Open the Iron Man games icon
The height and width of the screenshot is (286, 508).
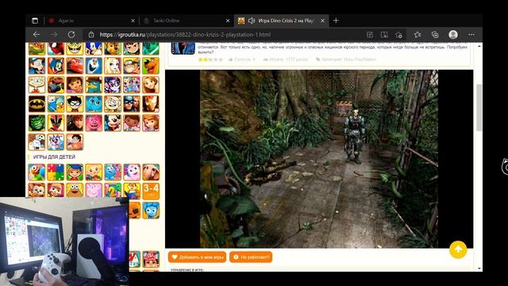coord(151,104)
